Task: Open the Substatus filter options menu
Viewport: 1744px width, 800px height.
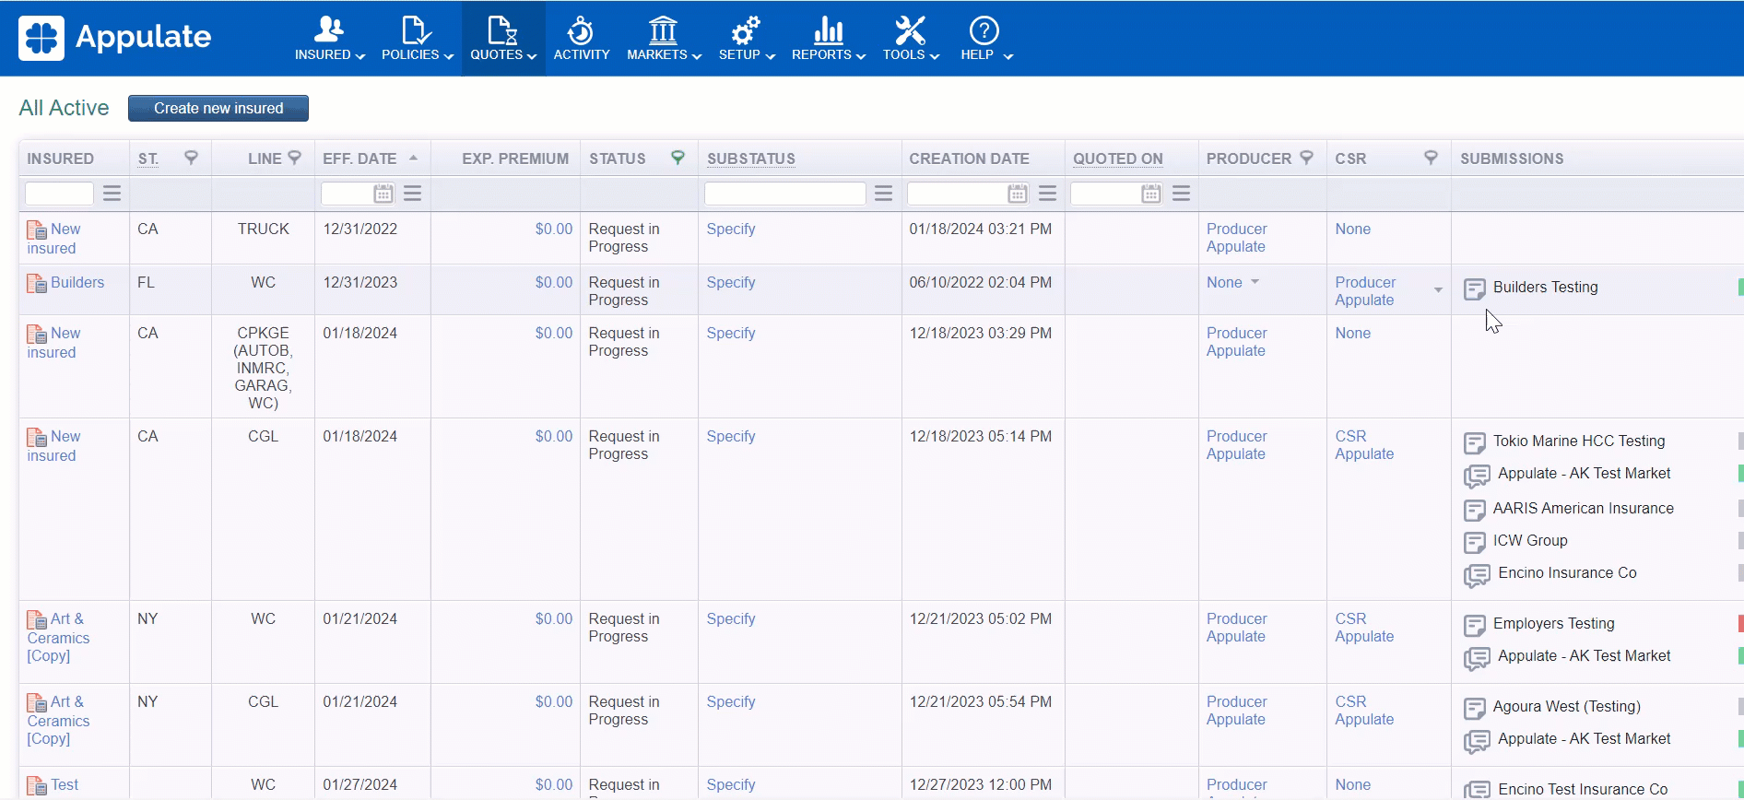Action: point(883,194)
